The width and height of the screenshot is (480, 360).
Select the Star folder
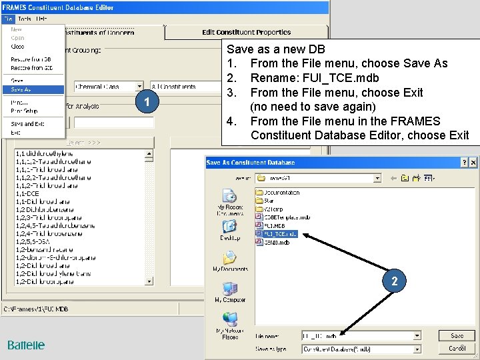[265, 201]
